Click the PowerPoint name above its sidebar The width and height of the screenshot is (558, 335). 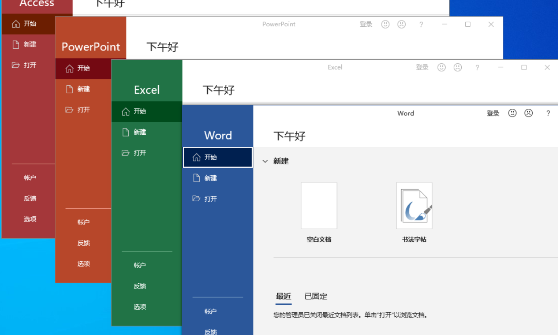91,47
